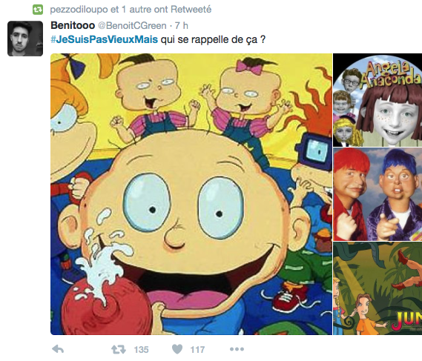Open the jungle cartoon image
This screenshot has width=422, height=361.
point(378,288)
